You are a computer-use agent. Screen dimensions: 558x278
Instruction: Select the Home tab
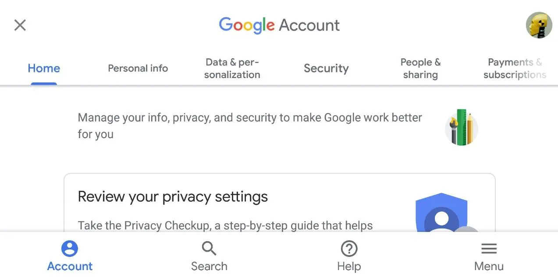[44, 68]
